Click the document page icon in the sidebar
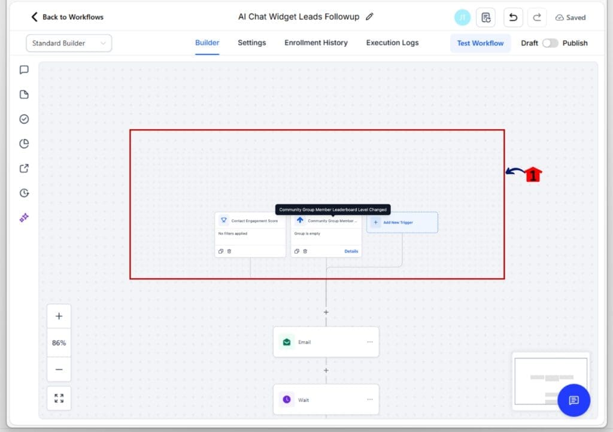This screenshot has height=432, width=613. (x=24, y=95)
